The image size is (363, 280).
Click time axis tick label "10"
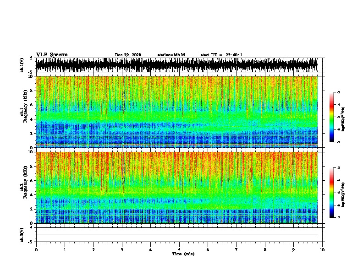pyautogui.click(x=322, y=250)
